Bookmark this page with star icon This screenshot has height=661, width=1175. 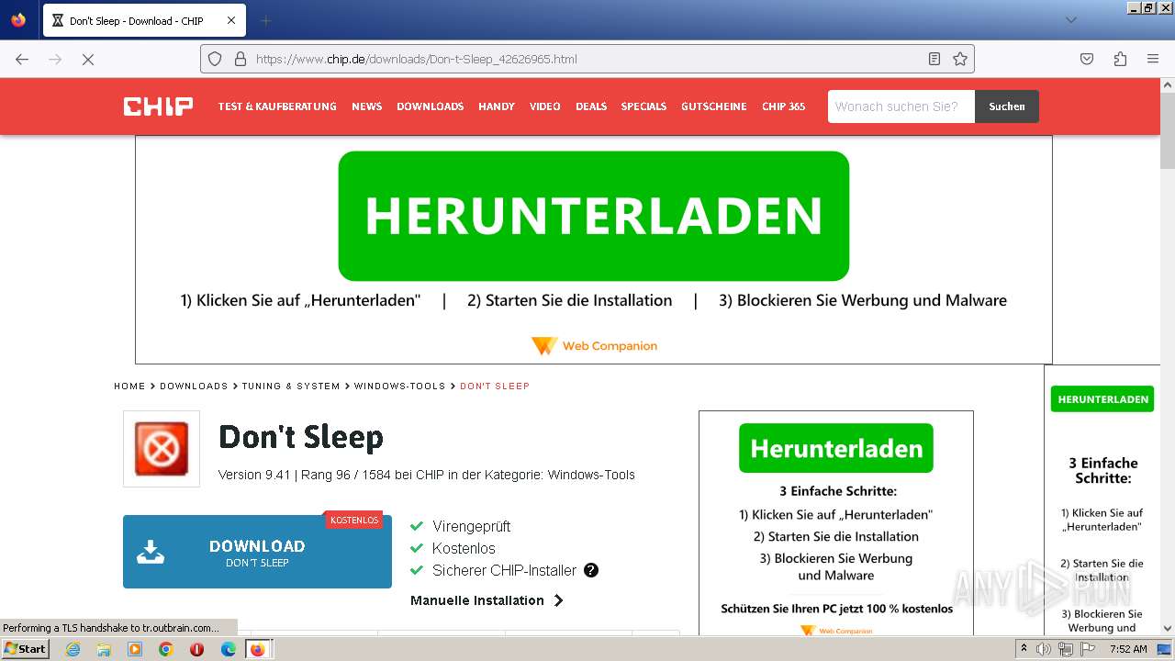coord(960,59)
